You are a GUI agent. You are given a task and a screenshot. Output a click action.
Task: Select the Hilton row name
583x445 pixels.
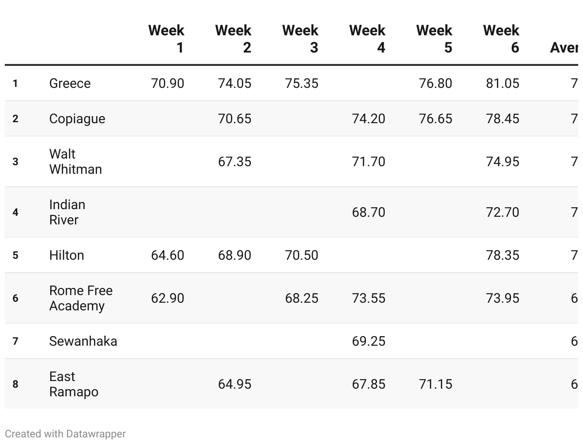[66, 255]
